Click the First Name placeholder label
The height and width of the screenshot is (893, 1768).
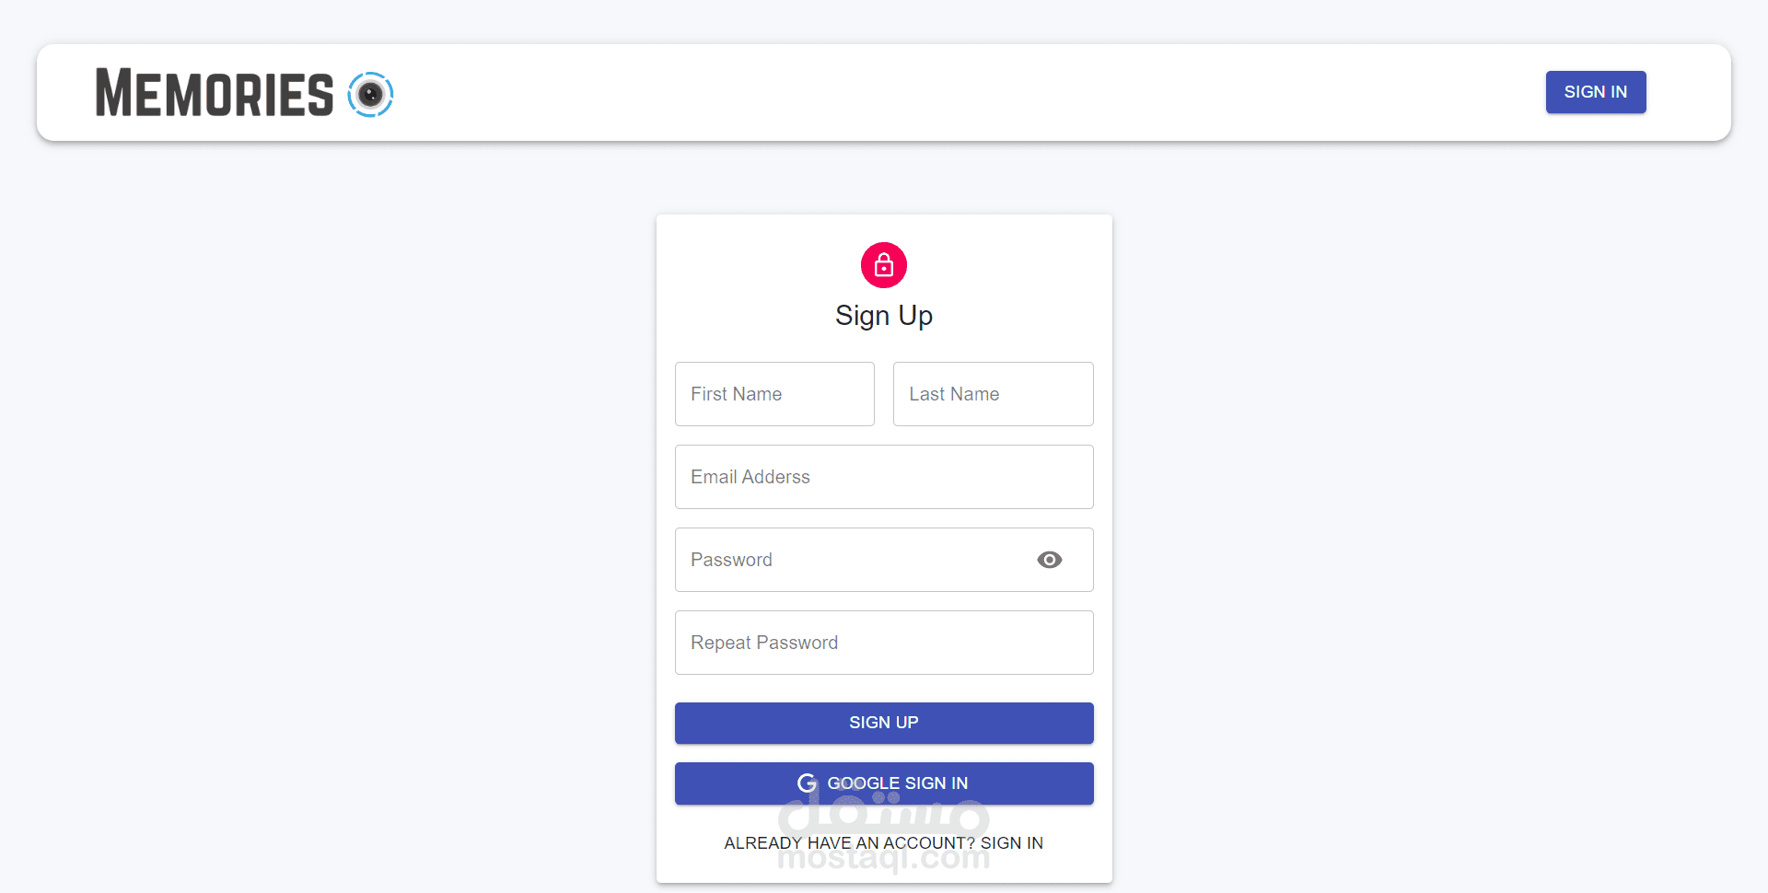[x=737, y=394]
